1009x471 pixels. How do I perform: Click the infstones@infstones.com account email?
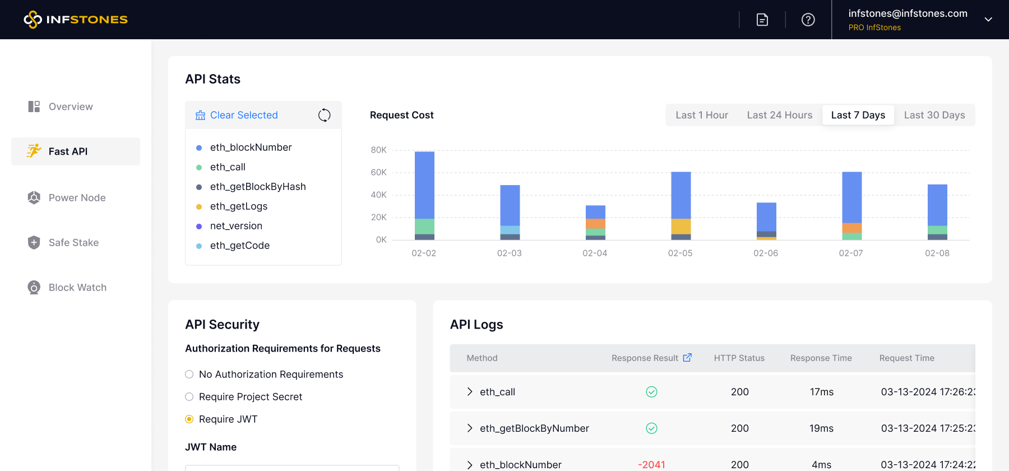pyautogui.click(x=908, y=13)
